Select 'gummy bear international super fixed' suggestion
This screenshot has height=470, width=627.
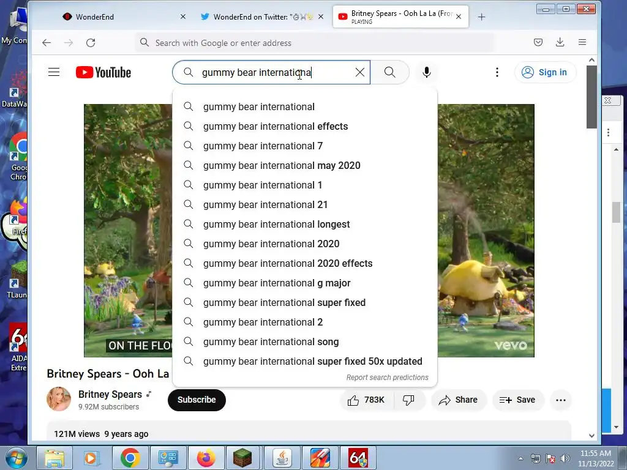pyautogui.click(x=305, y=302)
